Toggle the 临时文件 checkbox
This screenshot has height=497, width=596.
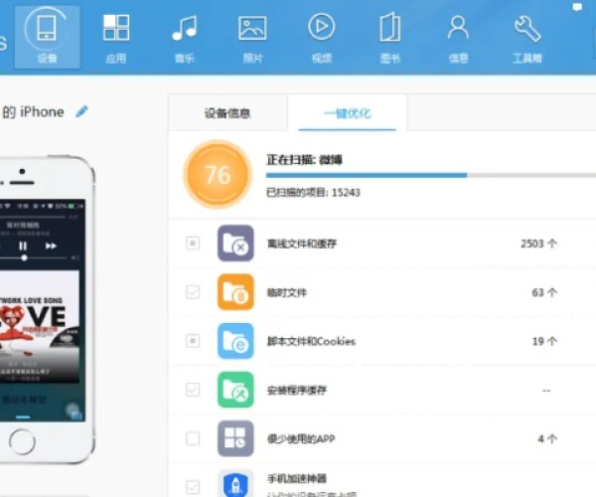[193, 292]
